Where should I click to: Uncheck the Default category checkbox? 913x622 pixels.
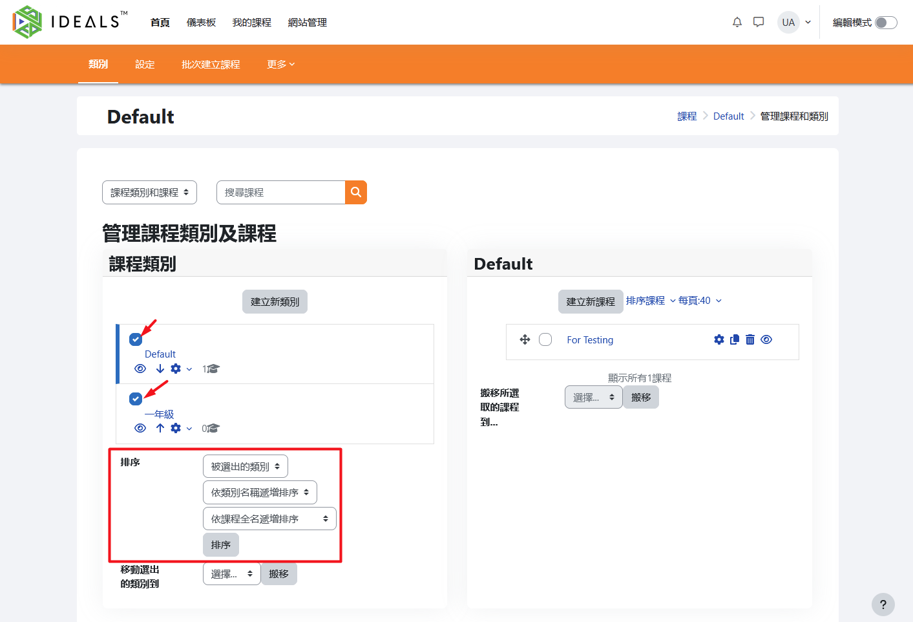pyautogui.click(x=136, y=339)
